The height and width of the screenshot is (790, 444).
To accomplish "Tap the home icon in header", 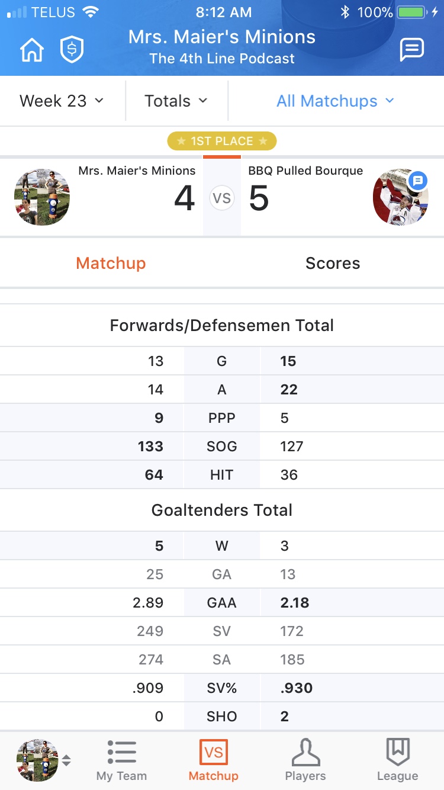I will pyautogui.click(x=32, y=50).
